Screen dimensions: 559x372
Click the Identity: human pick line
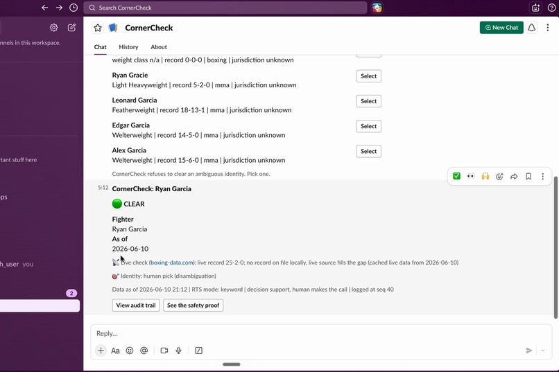pyautogui.click(x=164, y=276)
